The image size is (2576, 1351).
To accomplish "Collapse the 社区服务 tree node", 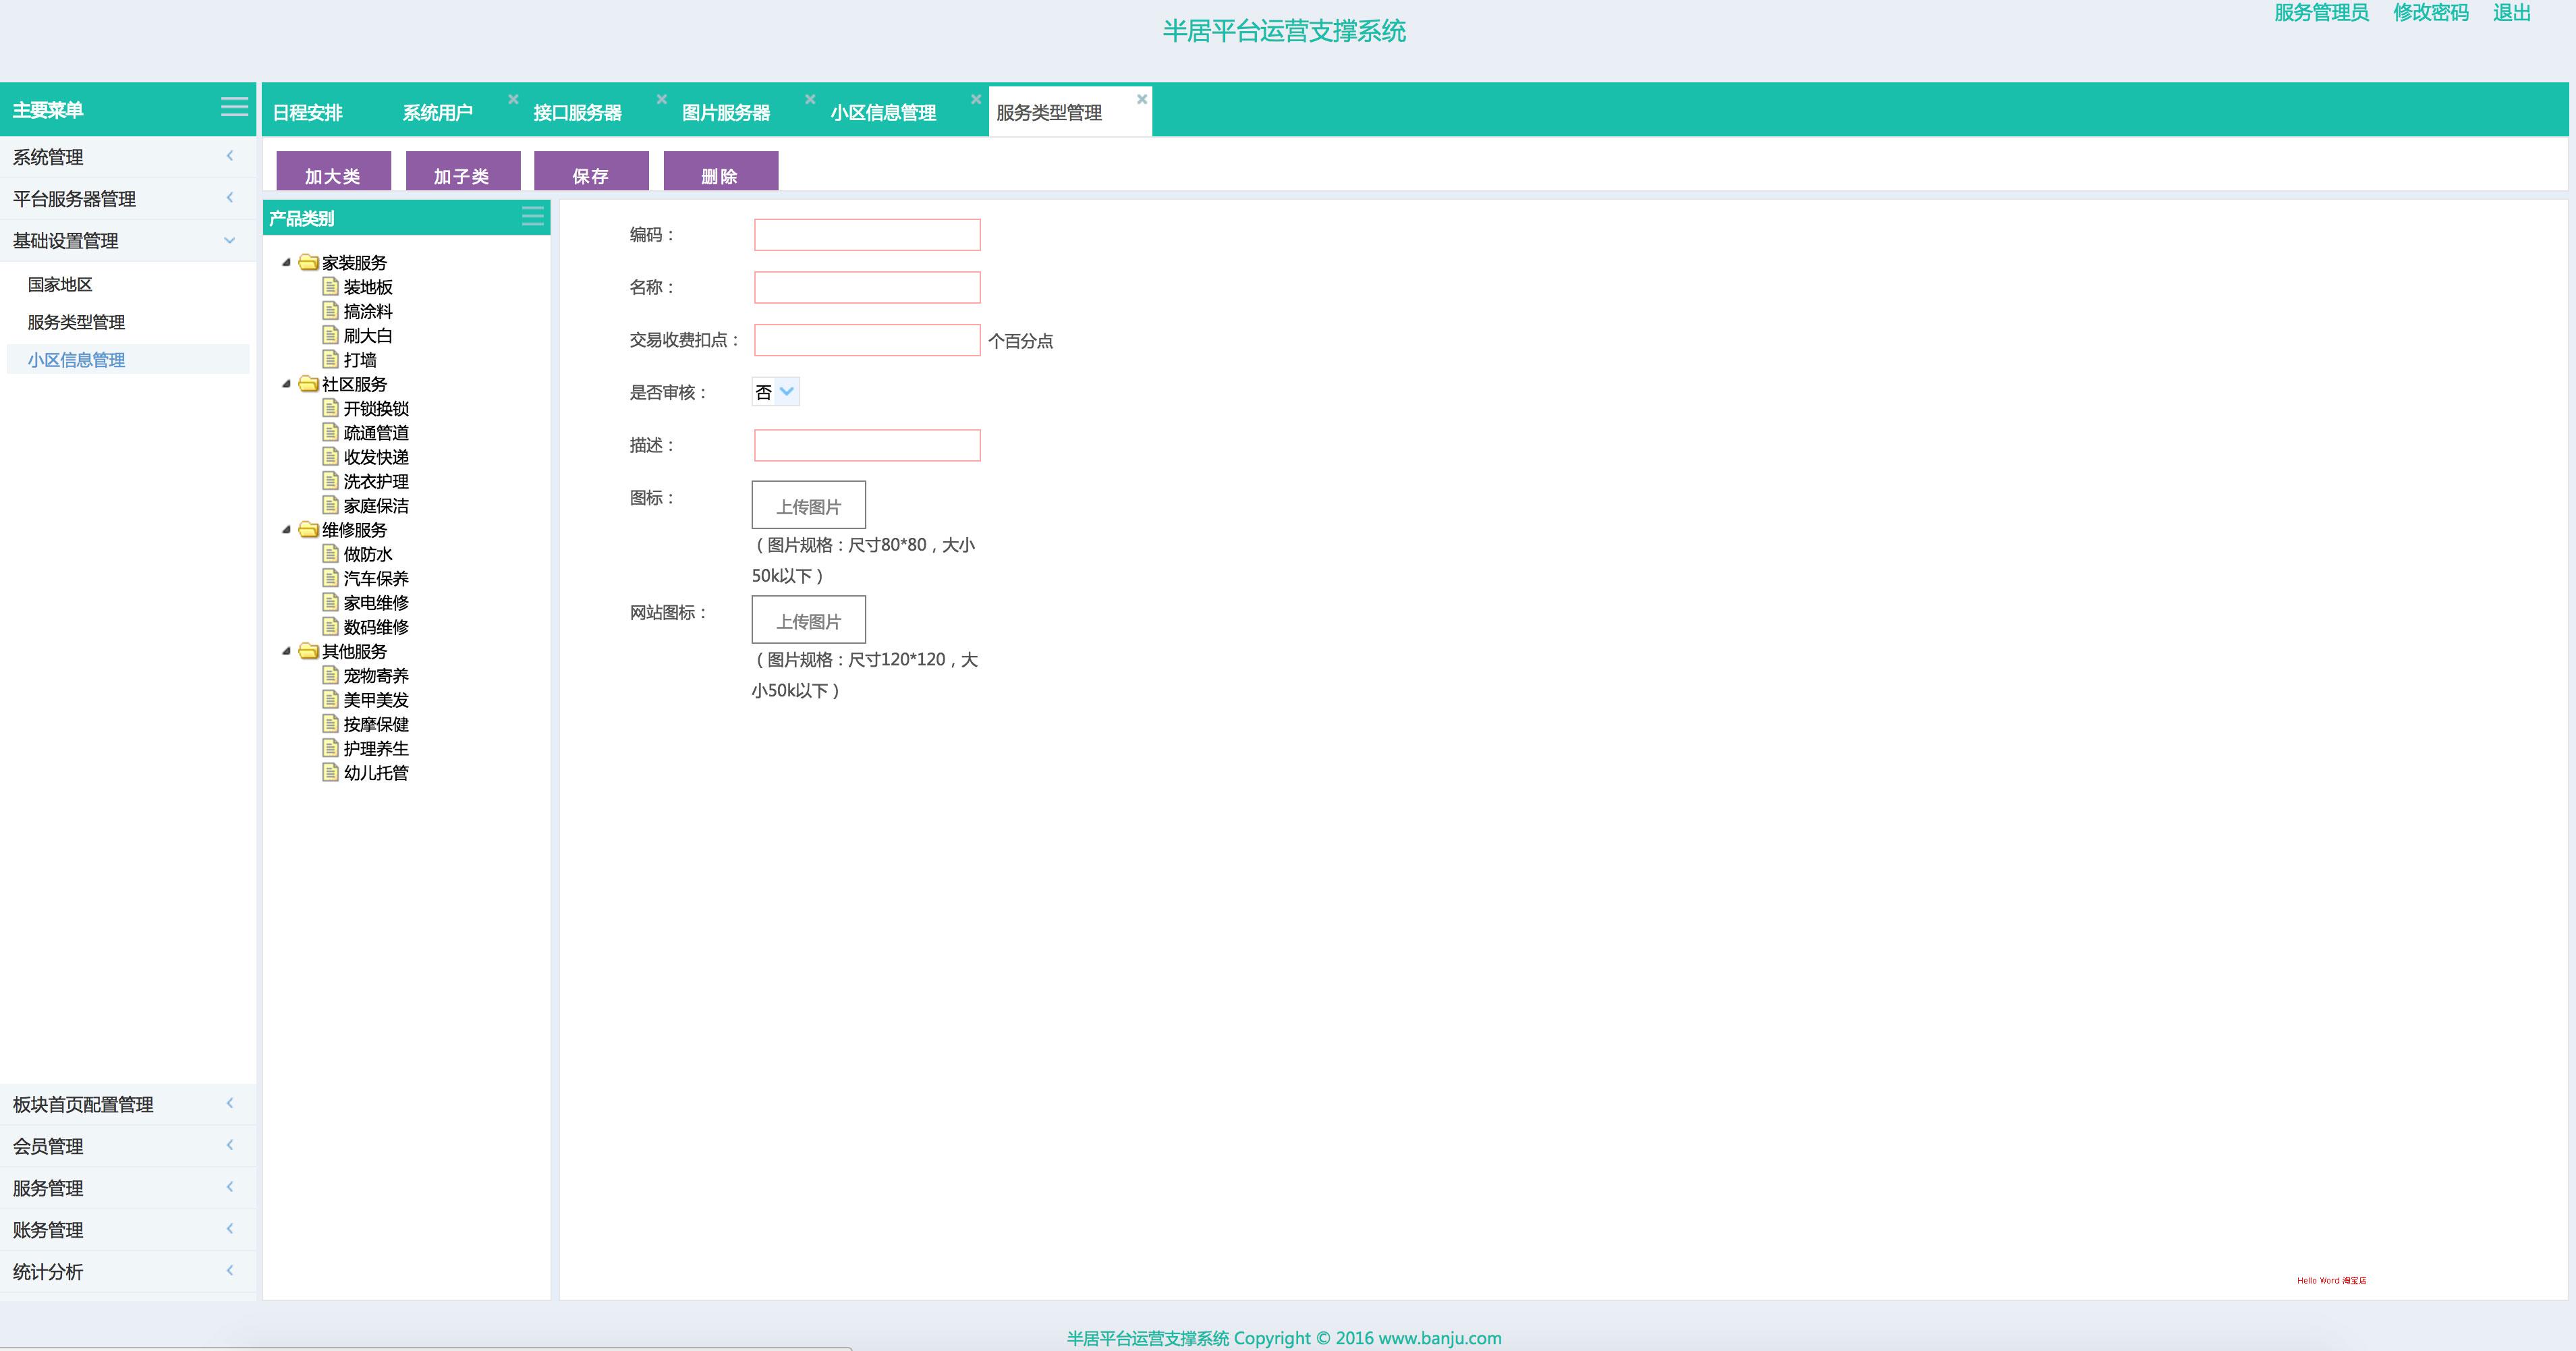I will [x=287, y=384].
